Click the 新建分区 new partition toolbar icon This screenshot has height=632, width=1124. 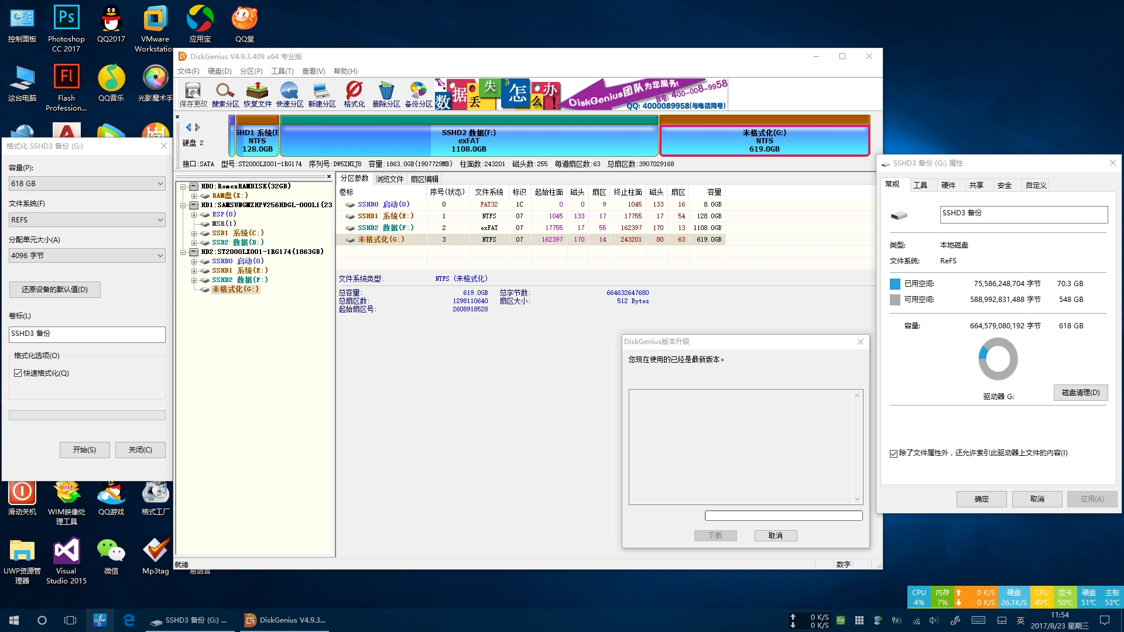322,94
